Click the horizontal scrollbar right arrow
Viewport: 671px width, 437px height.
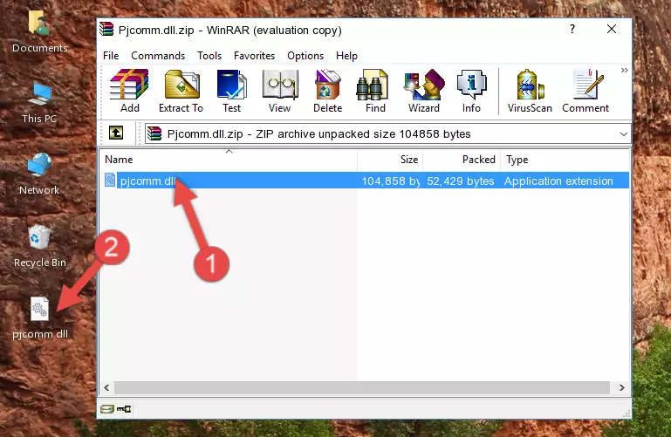pos(622,388)
